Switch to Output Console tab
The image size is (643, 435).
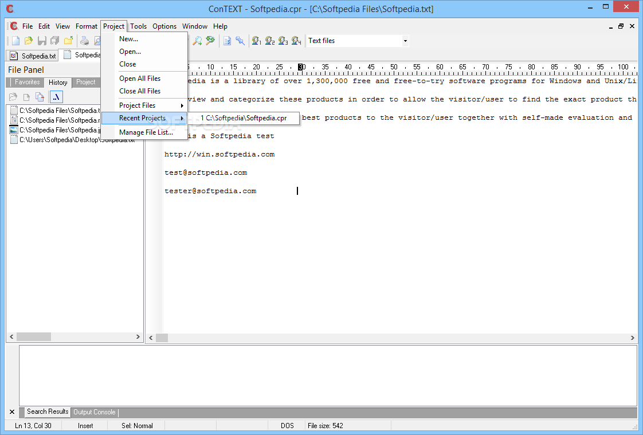click(x=95, y=412)
